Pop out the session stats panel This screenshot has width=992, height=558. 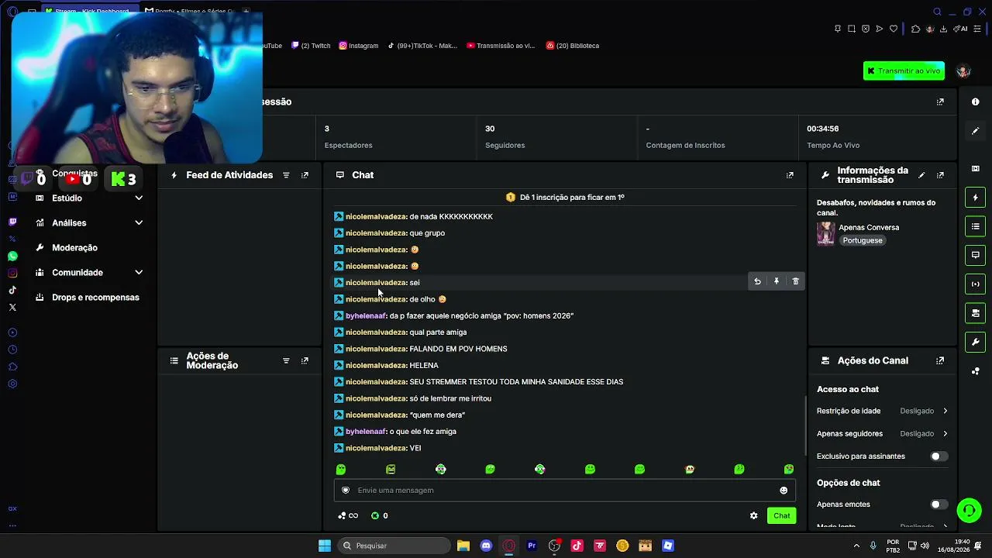click(x=940, y=102)
